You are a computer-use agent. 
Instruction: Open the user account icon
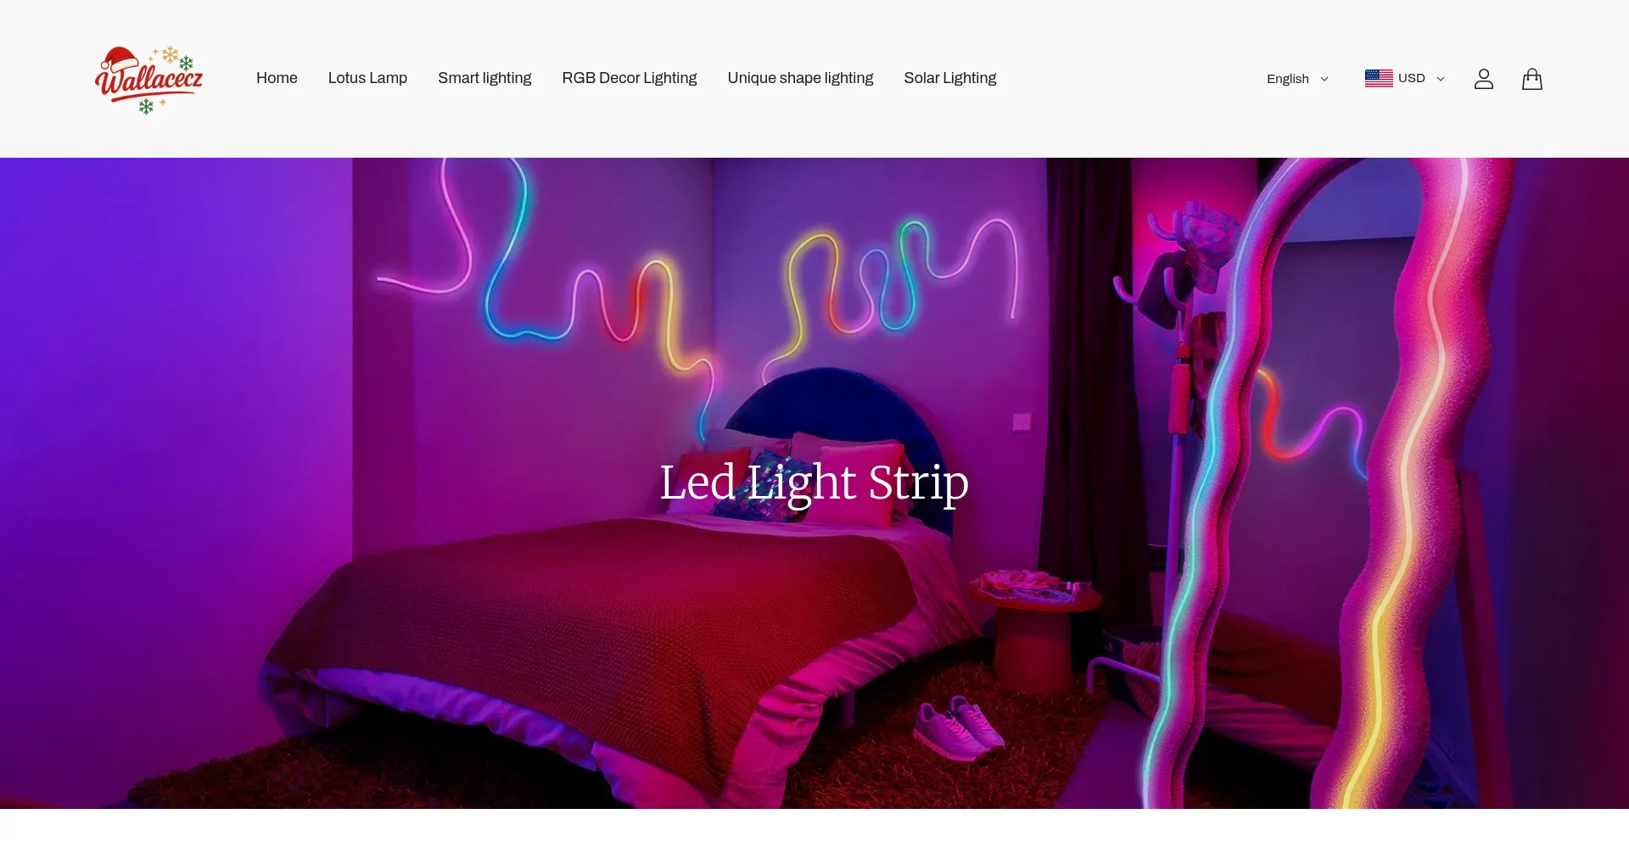click(1484, 79)
